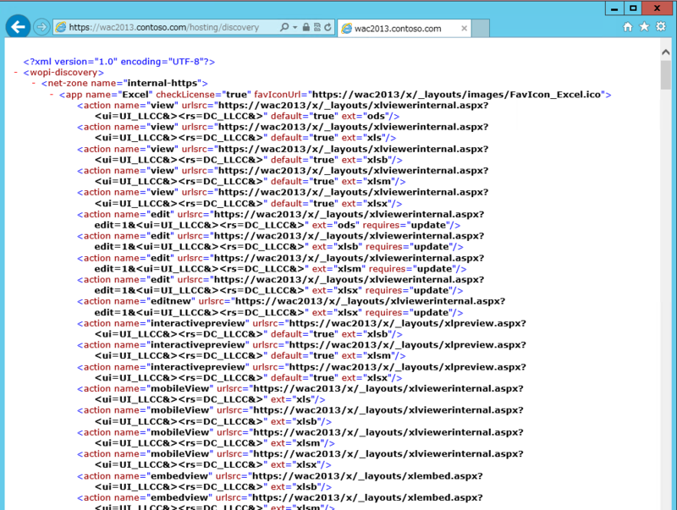
Task: Open the address bar dropdown arrow
Action: pyautogui.click(x=294, y=27)
